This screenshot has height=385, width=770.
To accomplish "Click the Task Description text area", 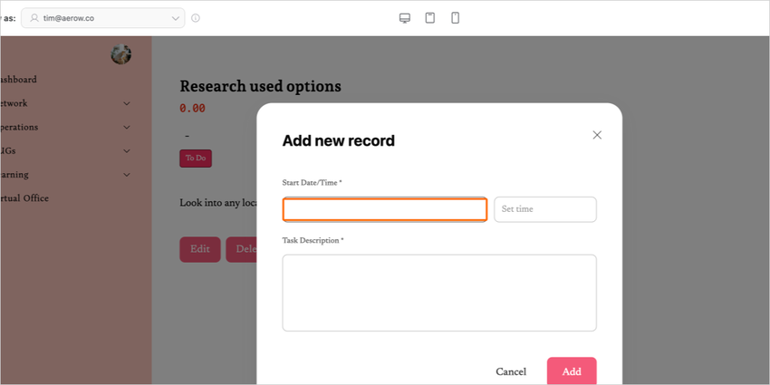I will pos(439,293).
